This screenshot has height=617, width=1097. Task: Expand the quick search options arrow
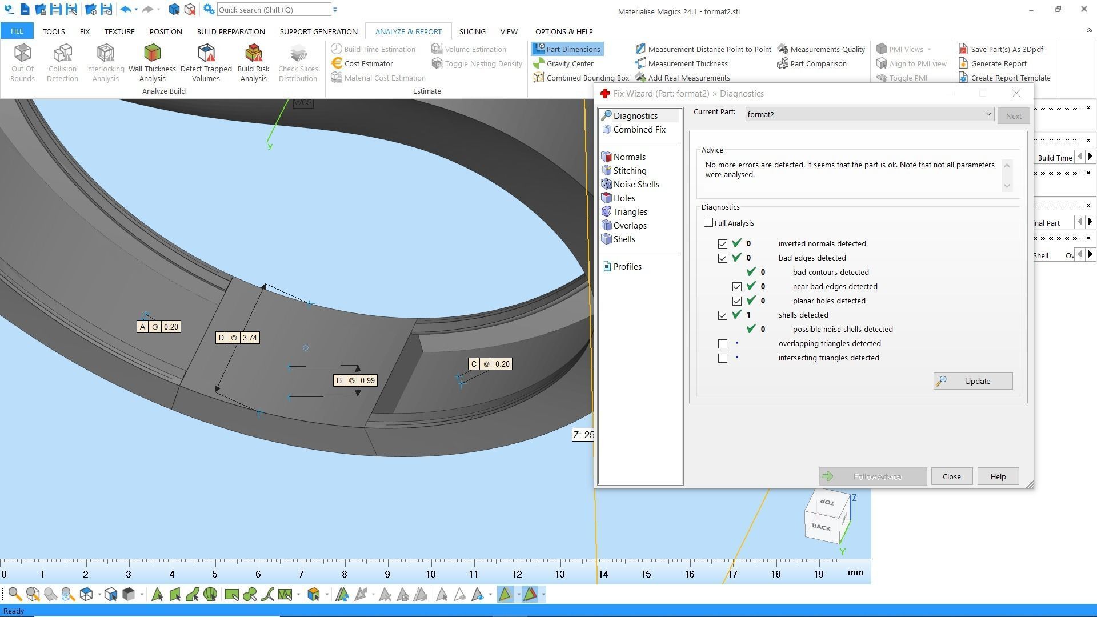pos(335,10)
